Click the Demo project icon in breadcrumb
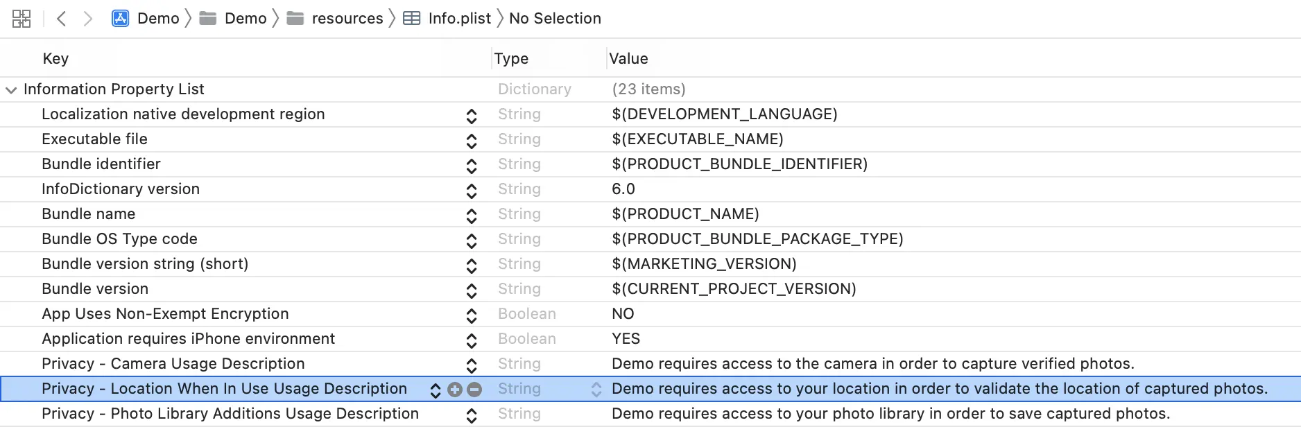The height and width of the screenshot is (427, 1301). coord(121,19)
